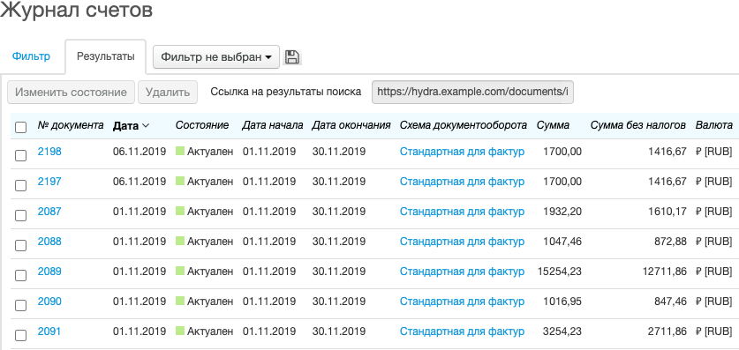Viewport: 739px width, 350px height.
Task: Select the sum value 15254,23
Action: [x=560, y=272]
